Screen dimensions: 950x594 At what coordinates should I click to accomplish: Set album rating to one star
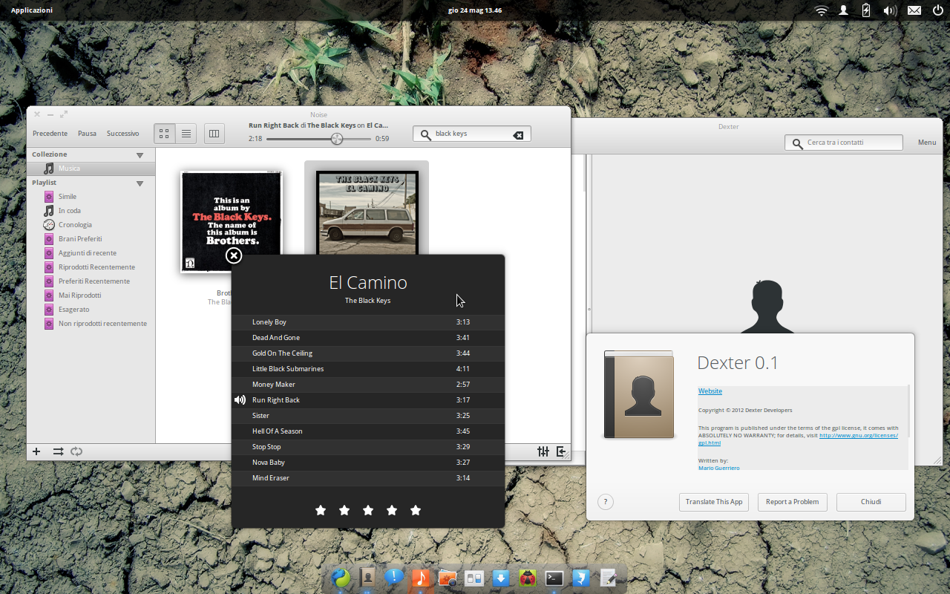[x=321, y=510]
